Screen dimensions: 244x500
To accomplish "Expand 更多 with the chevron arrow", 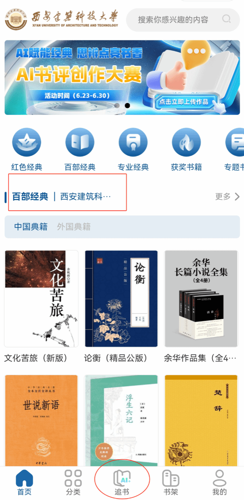I will pyautogui.click(x=227, y=196).
